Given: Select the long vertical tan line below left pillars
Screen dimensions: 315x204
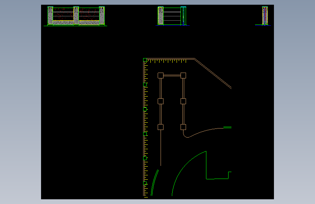Looking at the screenshot, I should tap(161, 148).
